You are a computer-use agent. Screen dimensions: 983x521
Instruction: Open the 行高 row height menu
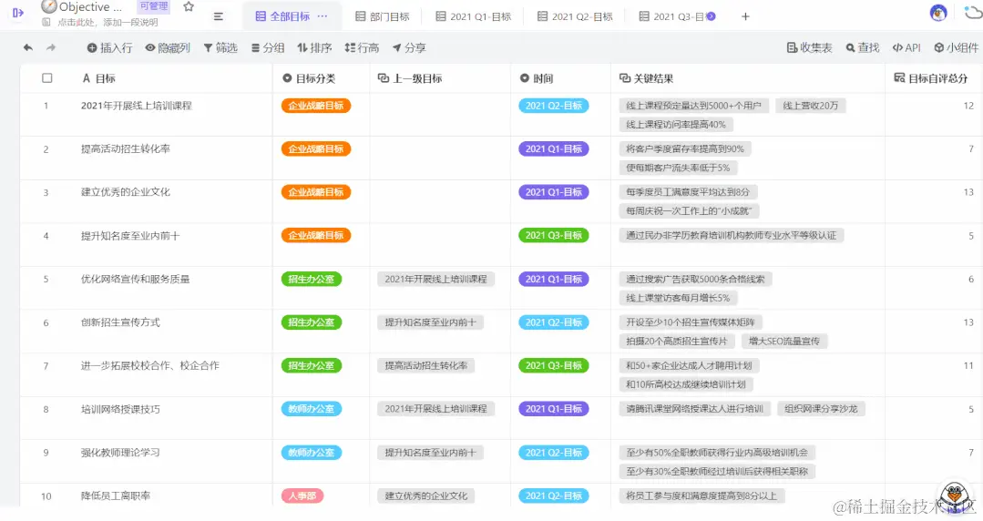click(x=362, y=47)
